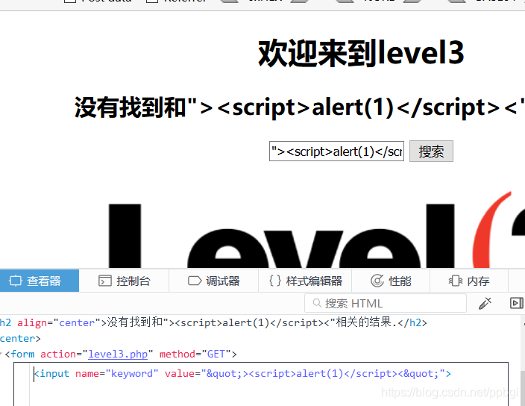The height and width of the screenshot is (406, 525).
Task: Open the 查看器 inspector tab
Action: pyautogui.click(x=40, y=281)
